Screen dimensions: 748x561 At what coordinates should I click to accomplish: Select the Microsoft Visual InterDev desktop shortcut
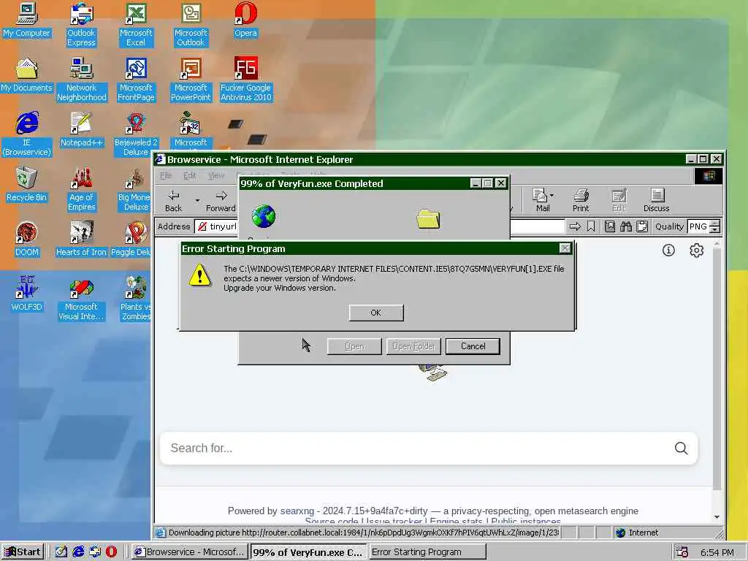[81, 299]
